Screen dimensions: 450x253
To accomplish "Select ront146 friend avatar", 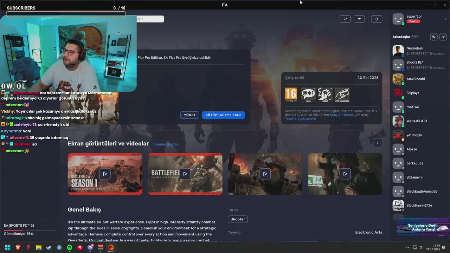I will (398, 107).
